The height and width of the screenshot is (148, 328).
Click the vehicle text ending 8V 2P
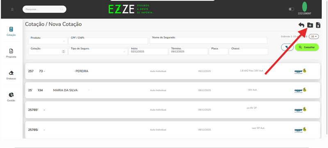tap(252, 108)
